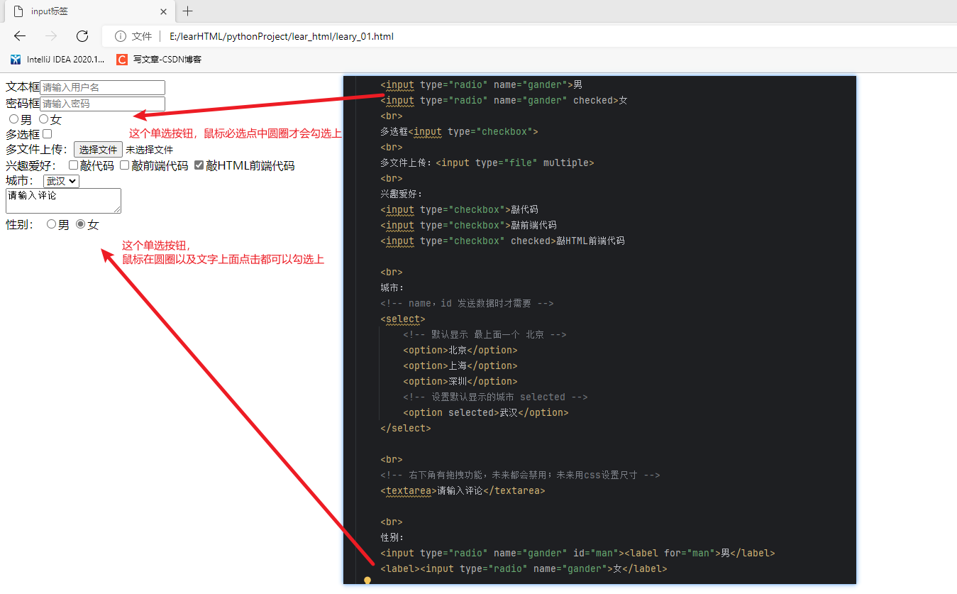Check the 敲代码 checkbox

point(73,165)
